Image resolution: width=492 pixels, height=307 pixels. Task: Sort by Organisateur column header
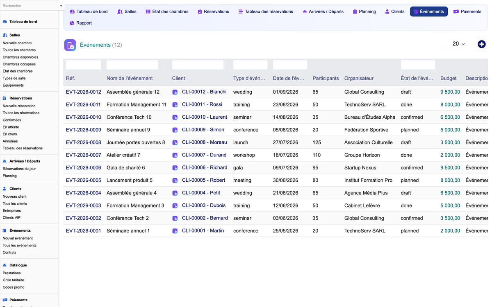[x=359, y=78]
